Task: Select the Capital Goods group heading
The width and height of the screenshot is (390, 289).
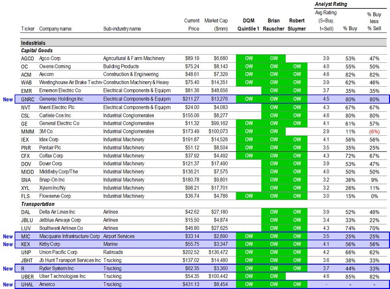Action: click(x=37, y=50)
